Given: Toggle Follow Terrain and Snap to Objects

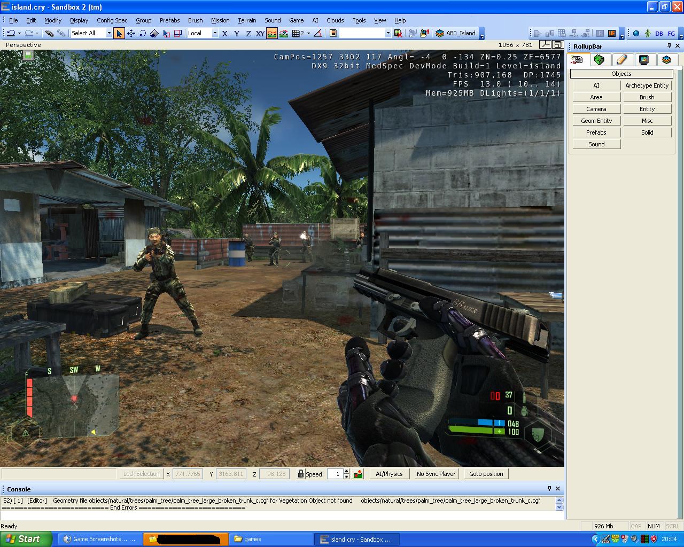Looking at the screenshot, I should coord(284,33).
